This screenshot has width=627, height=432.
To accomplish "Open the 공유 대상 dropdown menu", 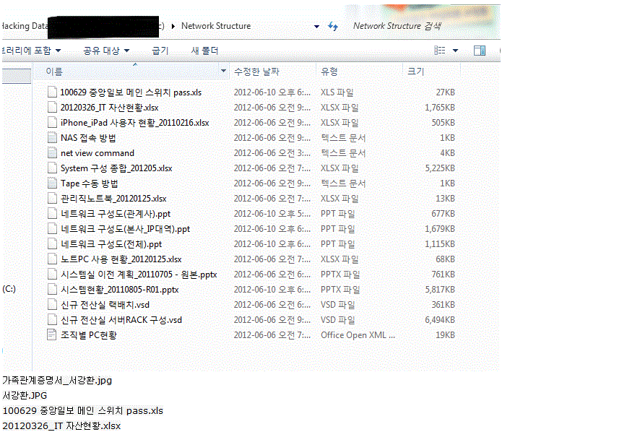I will coord(106,51).
